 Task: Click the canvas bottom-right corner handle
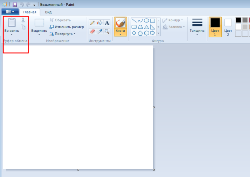pos(154,170)
